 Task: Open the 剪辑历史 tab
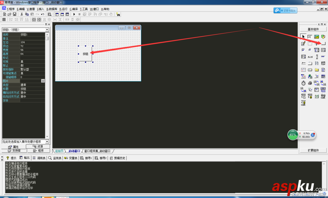click(x=117, y=158)
